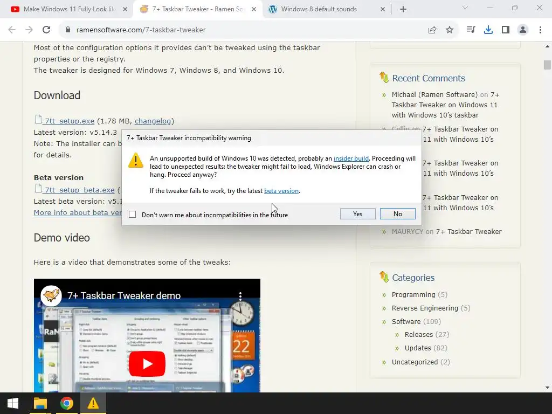
Task: Click the Recent Comments heading icon
Action: 384,78
